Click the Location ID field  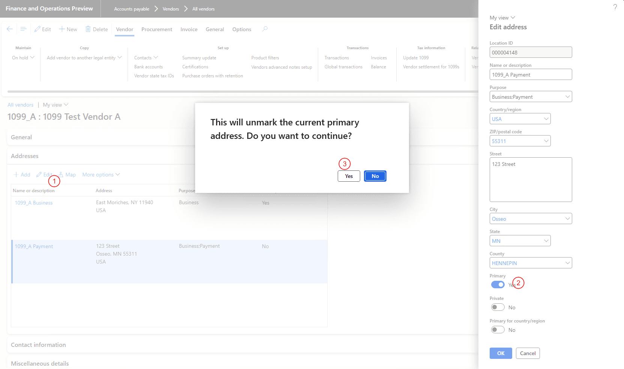click(x=531, y=52)
